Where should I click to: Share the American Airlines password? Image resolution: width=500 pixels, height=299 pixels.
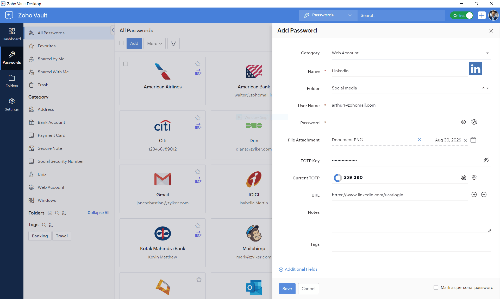coord(198,72)
